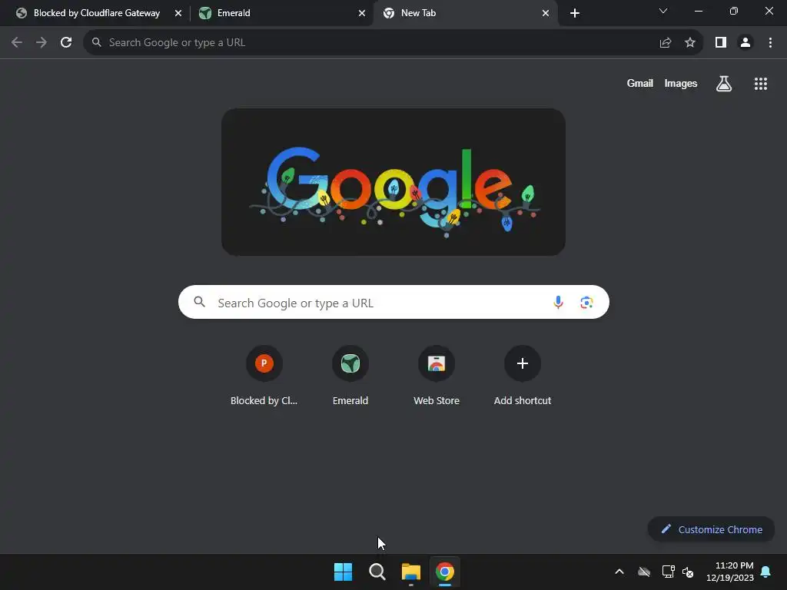
Task: Open a new tab with the plus button
Action: pyautogui.click(x=575, y=13)
